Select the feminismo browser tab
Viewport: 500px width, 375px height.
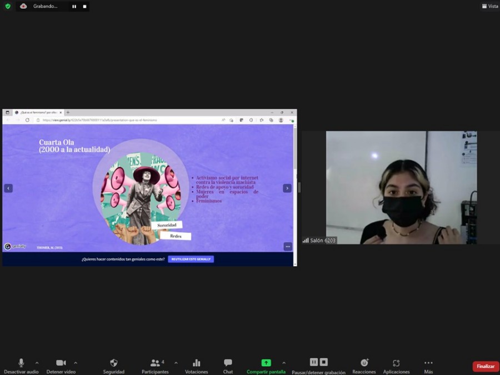click(38, 113)
